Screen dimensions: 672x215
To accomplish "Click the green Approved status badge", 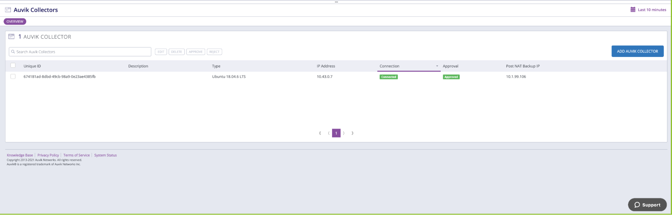I will tap(451, 77).
